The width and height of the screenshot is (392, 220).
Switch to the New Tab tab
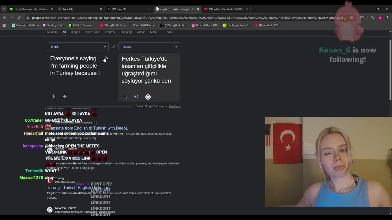[80, 9]
